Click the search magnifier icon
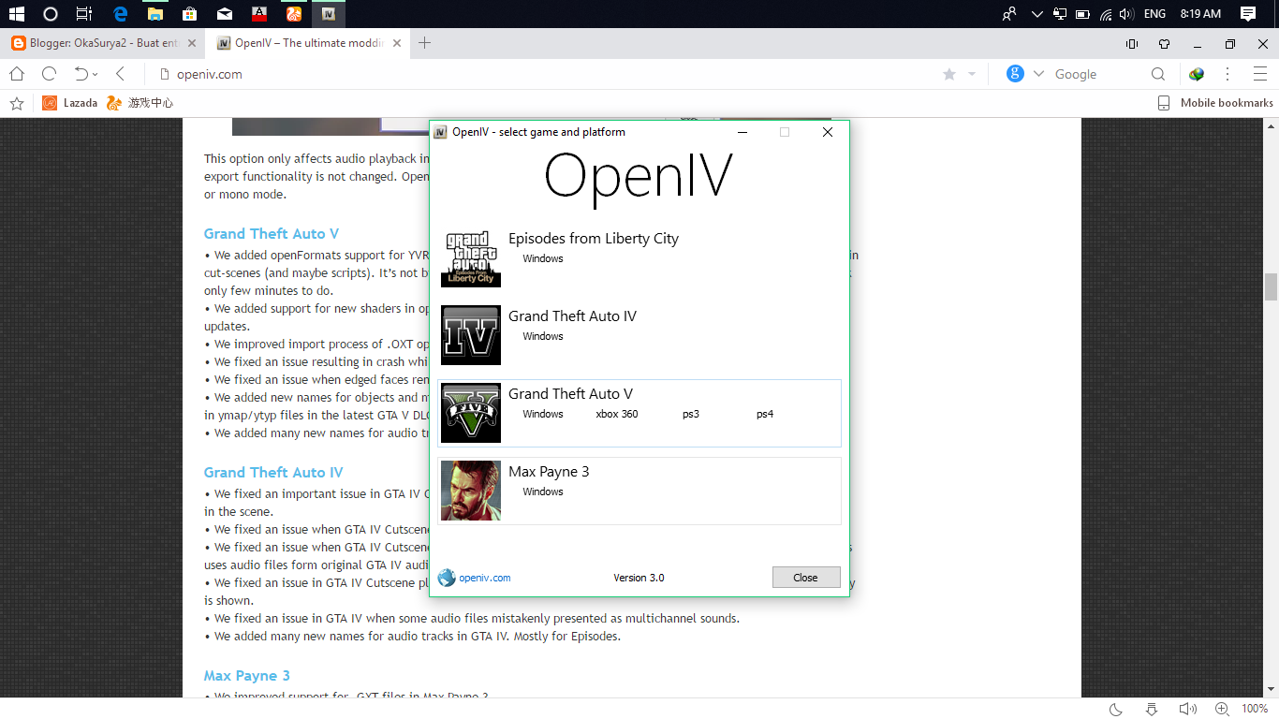The image size is (1279, 719). click(1158, 74)
